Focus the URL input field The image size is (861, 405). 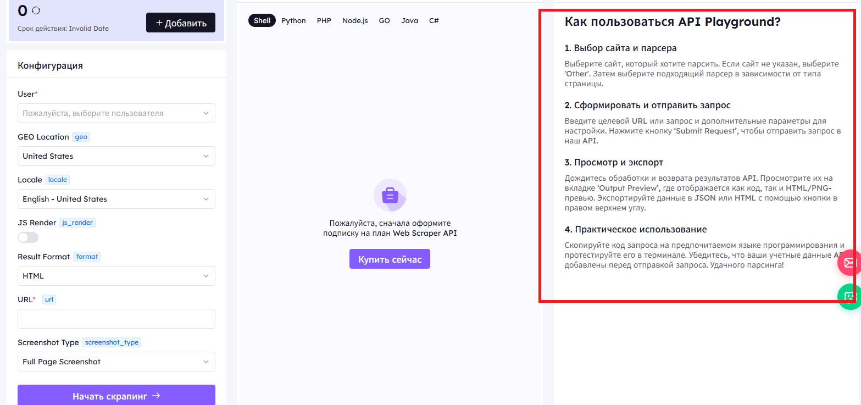pos(116,319)
